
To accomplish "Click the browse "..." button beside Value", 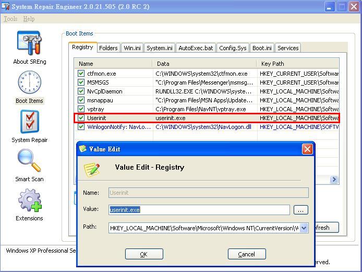I will (x=301, y=210).
